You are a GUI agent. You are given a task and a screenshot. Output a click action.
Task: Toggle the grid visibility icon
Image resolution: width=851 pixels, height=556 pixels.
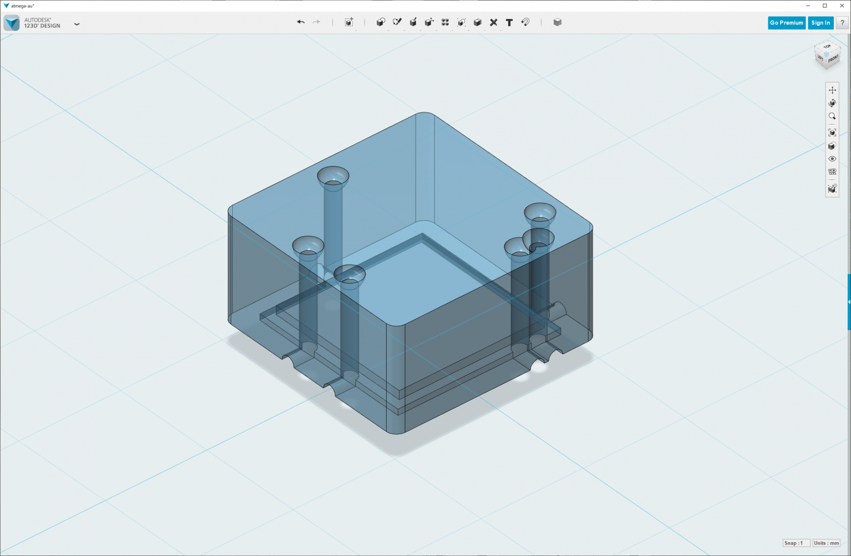coord(832,172)
